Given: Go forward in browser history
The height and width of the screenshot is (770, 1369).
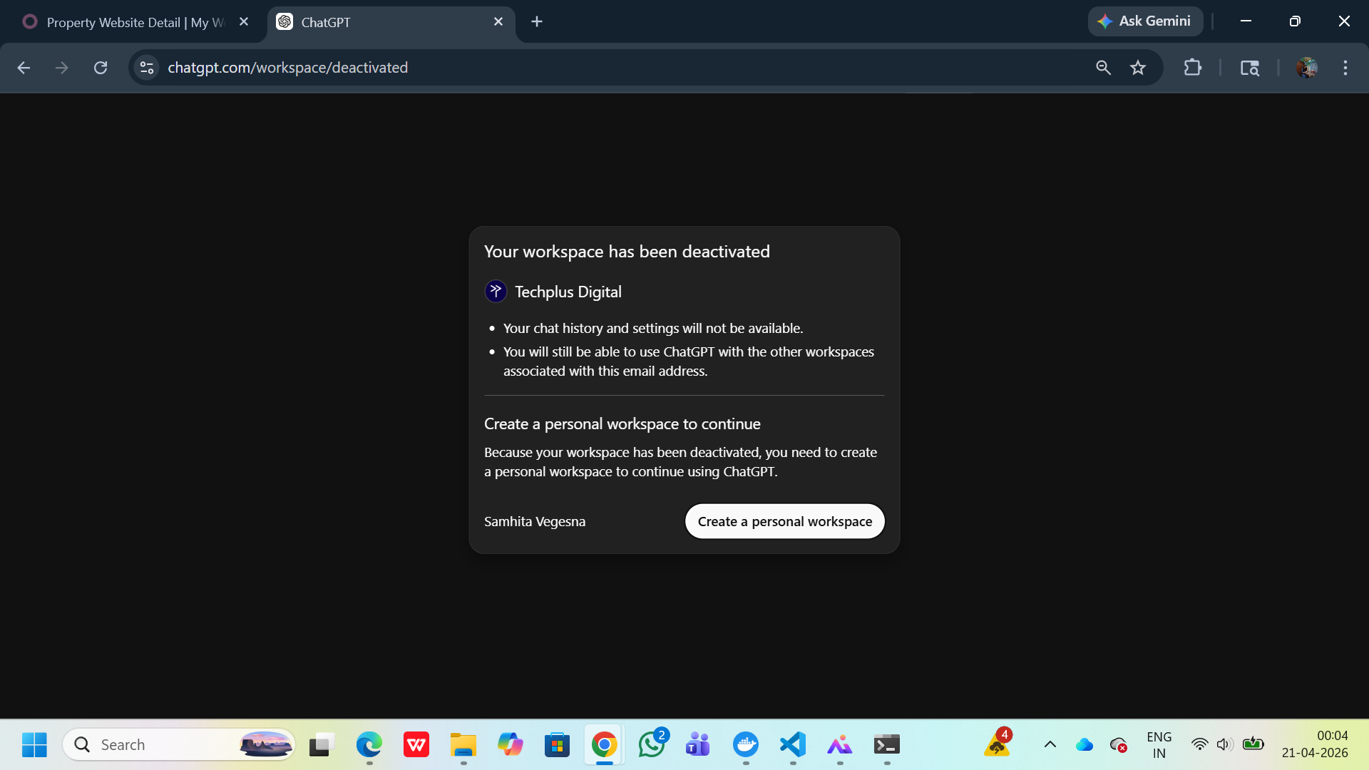Looking at the screenshot, I should (62, 68).
